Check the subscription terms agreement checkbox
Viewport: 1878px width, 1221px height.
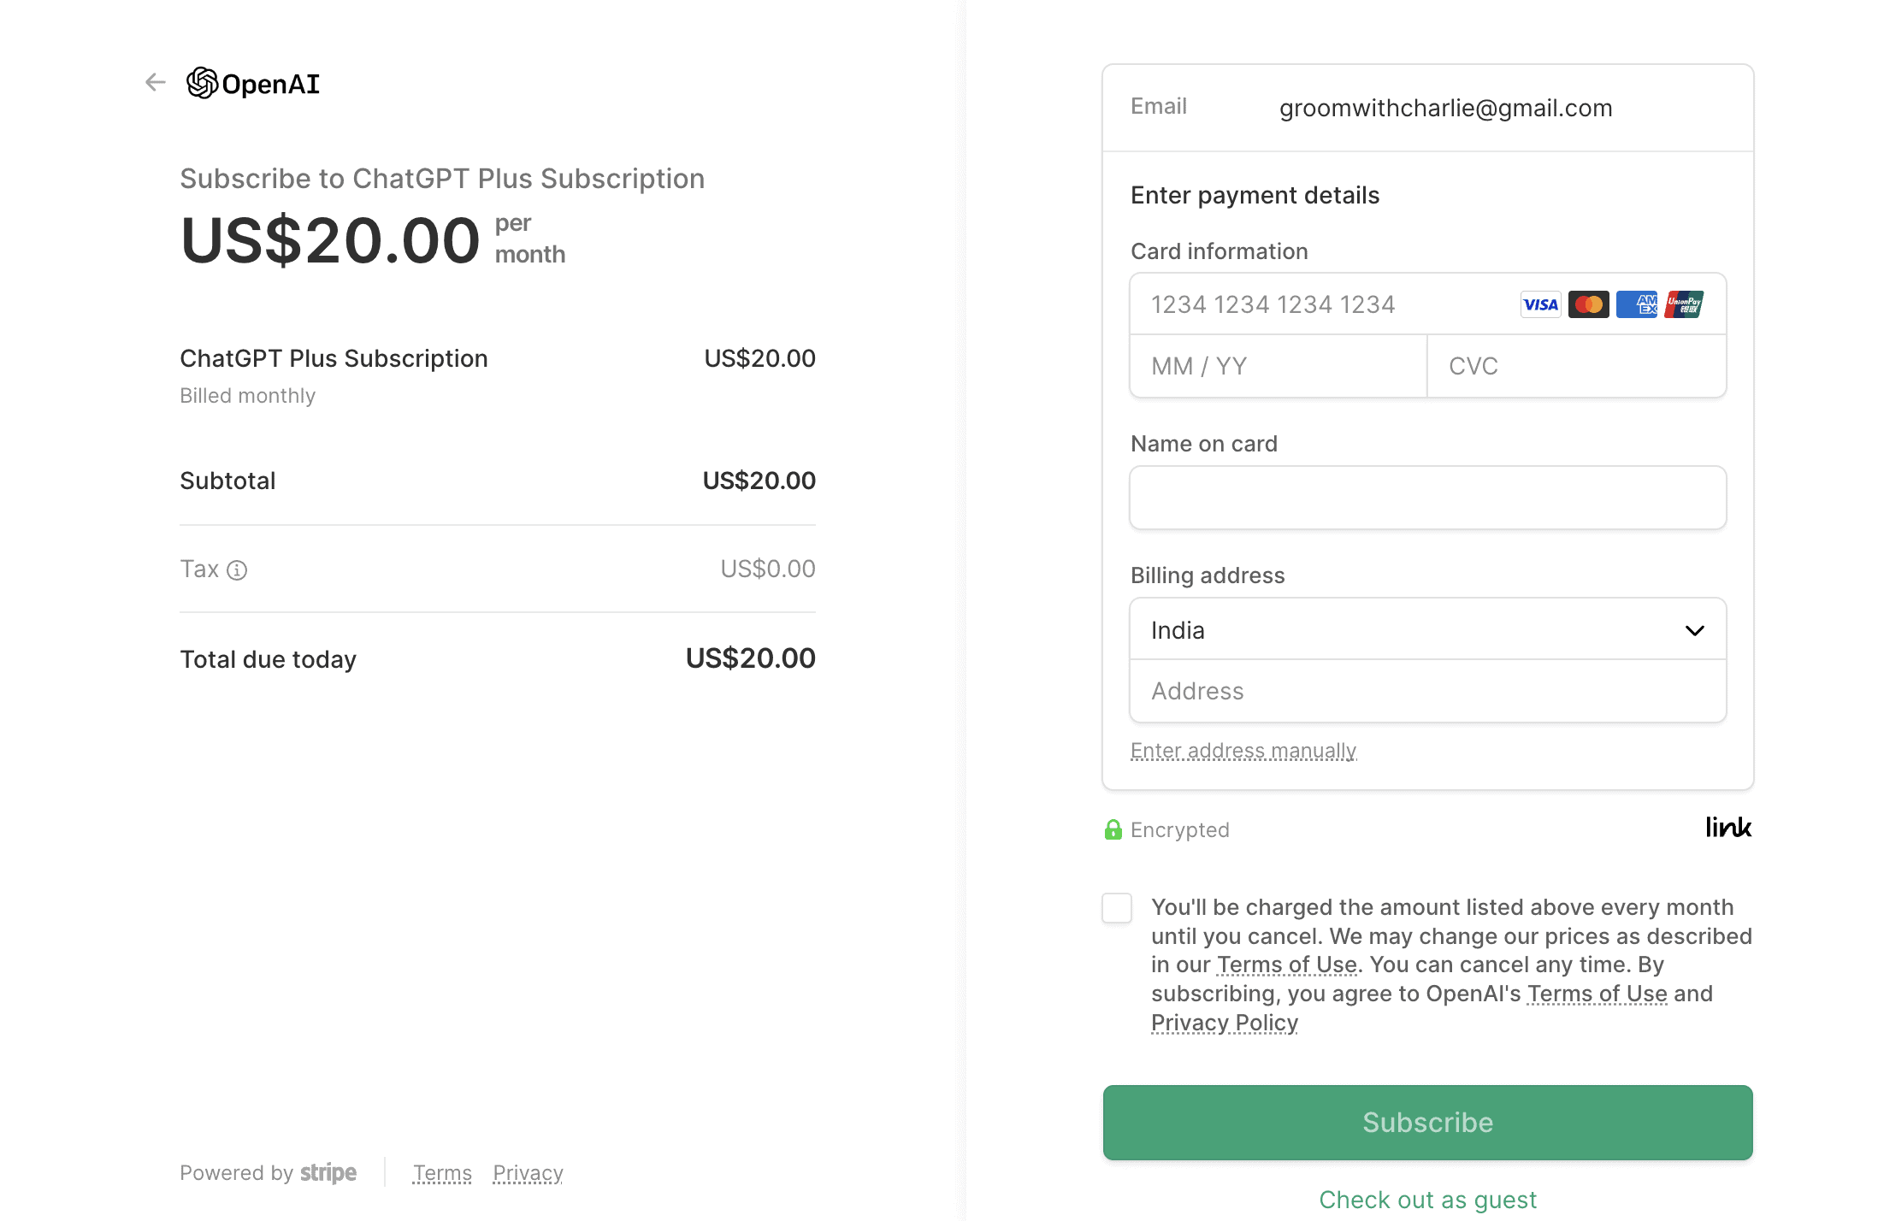tap(1117, 908)
